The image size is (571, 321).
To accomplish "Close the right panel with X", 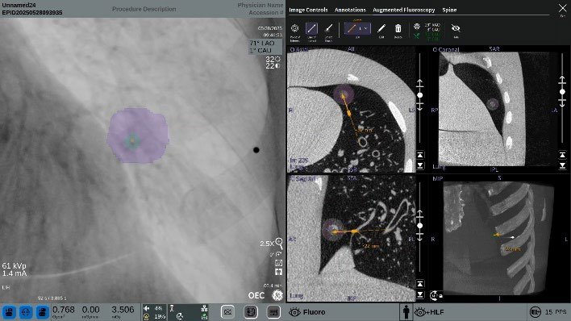I will coord(562,8).
